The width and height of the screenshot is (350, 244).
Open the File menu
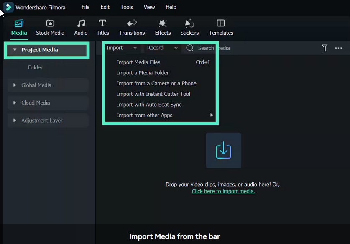[85, 7]
